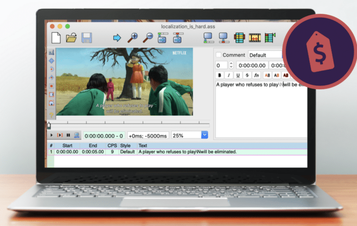This screenshot has width=357, height=226.
Task: Click the layer number field showing 0
Action: pos(221,66)
